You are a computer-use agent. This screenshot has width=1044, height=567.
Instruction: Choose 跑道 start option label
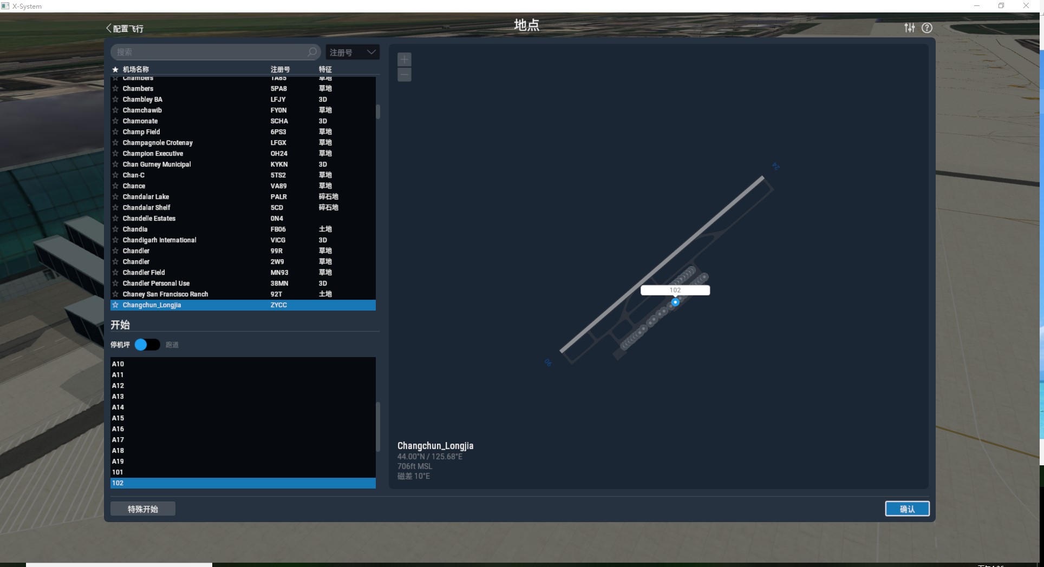172,345
